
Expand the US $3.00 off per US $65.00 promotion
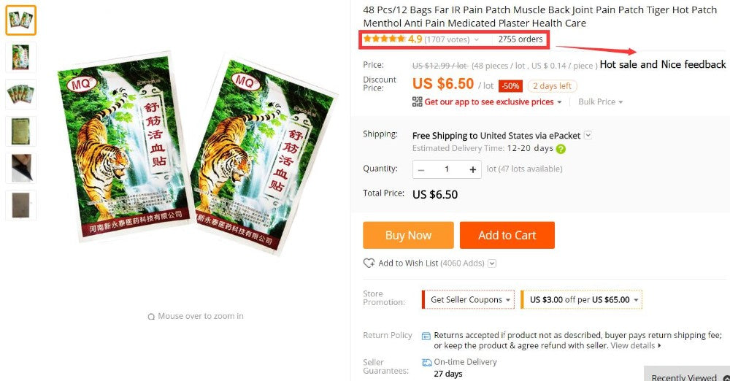(x=582, y=299)
